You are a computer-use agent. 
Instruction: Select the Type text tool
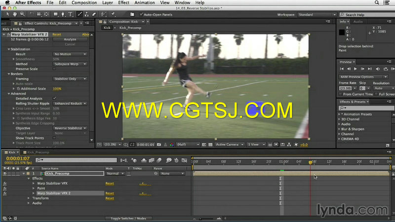(x=70, y=14)
